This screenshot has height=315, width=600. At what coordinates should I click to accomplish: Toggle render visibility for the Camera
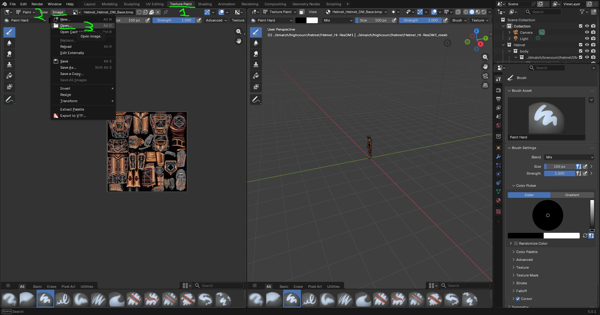(593, 32)
